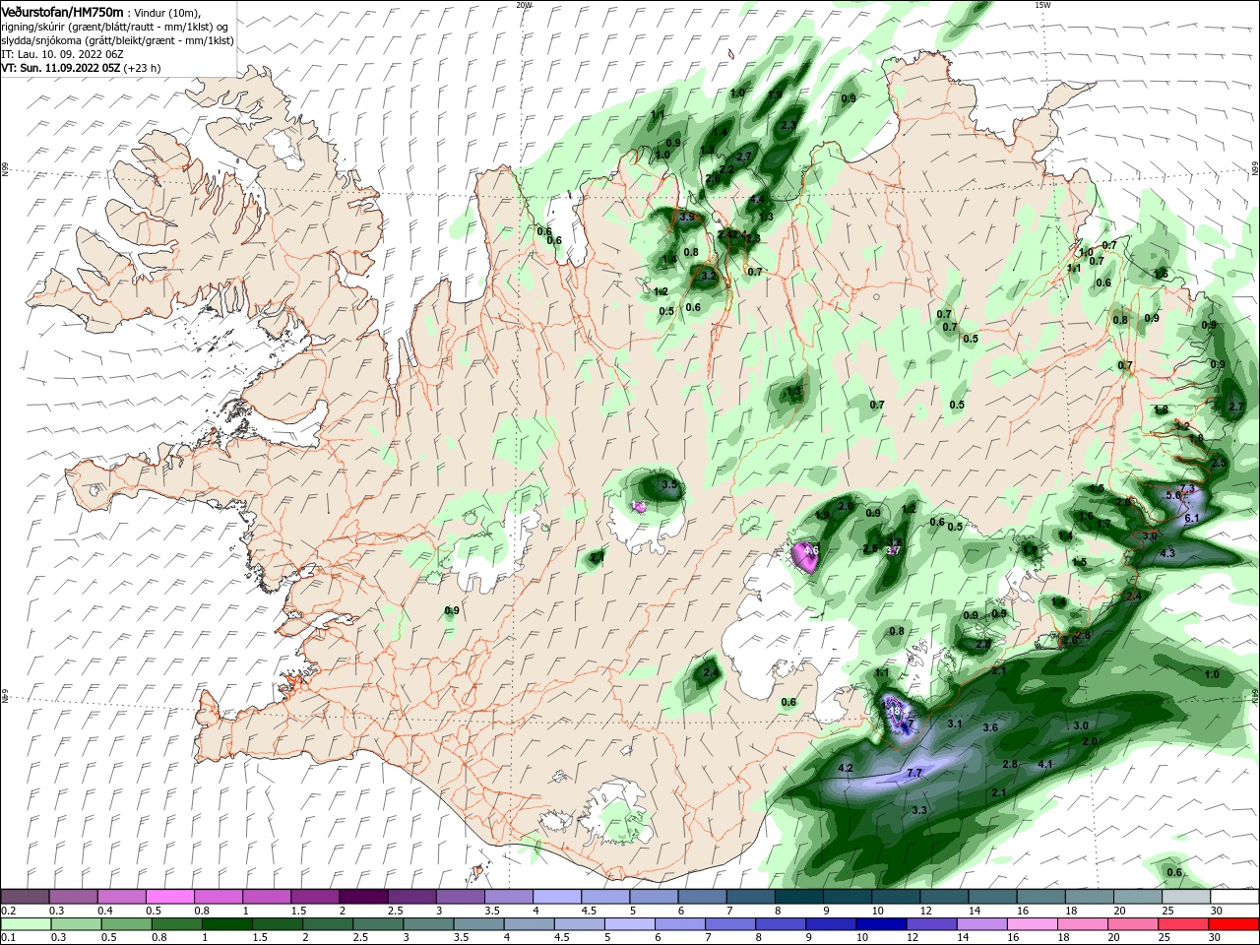Click the 4.1 precipitation value offshore
Screen dimensions: 1260x945
tap(1045, 764)
